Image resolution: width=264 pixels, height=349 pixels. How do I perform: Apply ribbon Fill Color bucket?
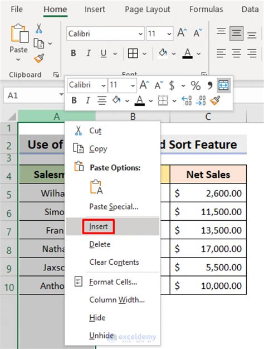pyautogui.click(x=163, y=54)
